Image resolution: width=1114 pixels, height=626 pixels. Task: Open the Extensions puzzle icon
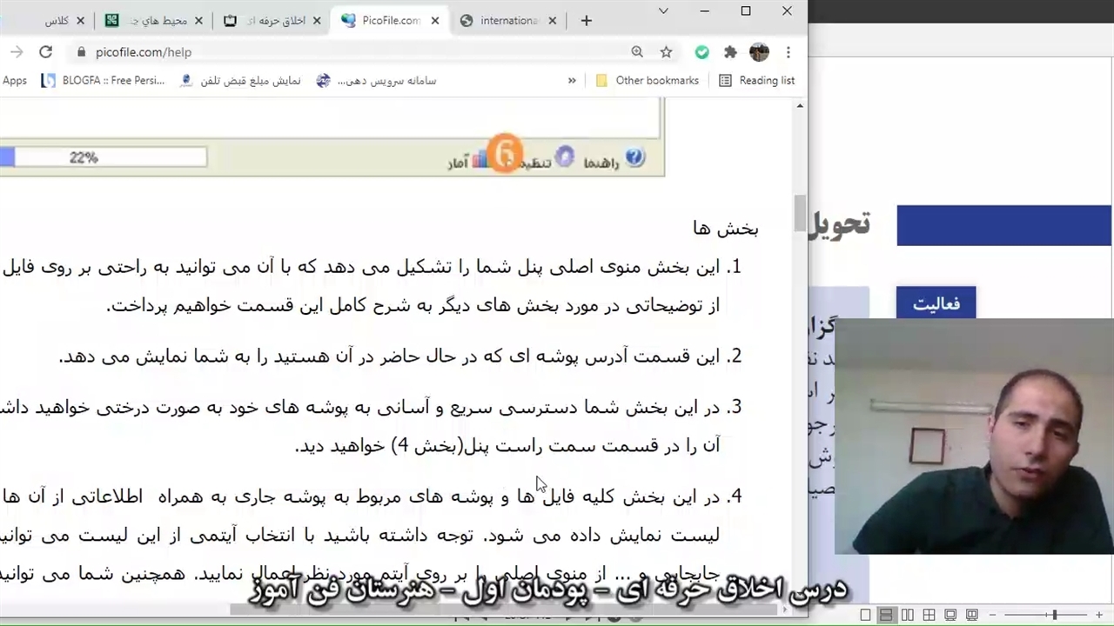click(730, 52)
